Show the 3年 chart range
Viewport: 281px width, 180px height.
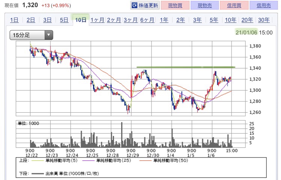click(197, 20)
